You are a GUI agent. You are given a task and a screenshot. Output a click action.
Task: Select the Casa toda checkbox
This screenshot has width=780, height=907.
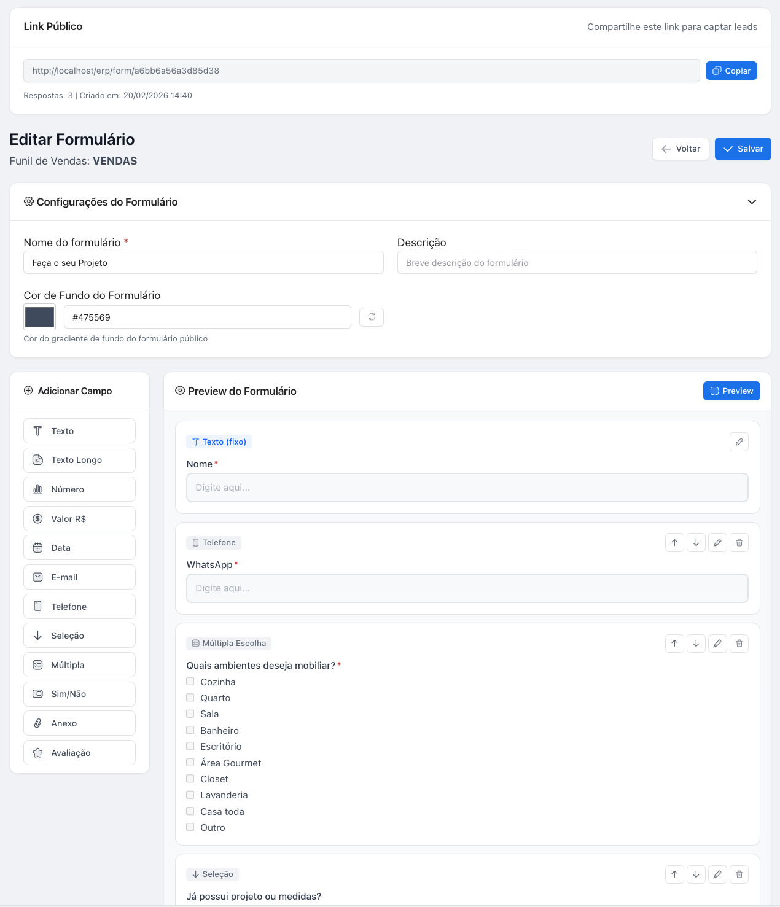point(190,811)
